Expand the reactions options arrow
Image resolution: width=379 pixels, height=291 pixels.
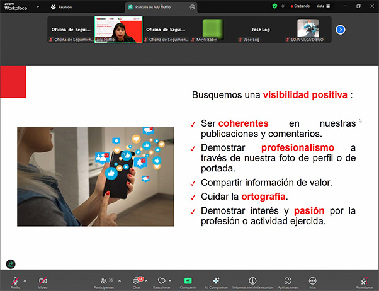pyautogui.click(x=170, y=281)
